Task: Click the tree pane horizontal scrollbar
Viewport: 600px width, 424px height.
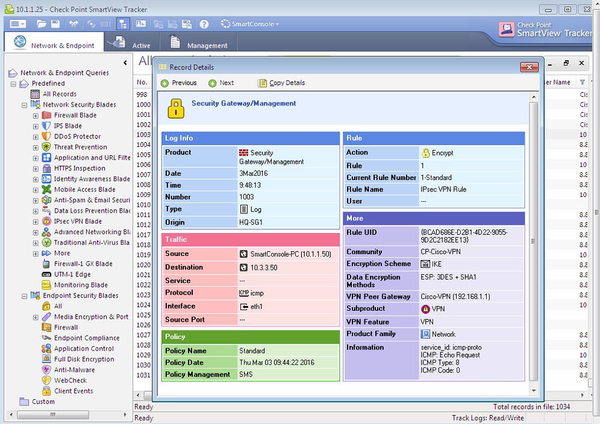Action: click(53, 415)
